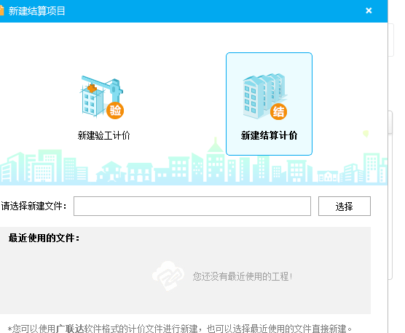Select the 新建结算计价 buildings icon

coord(265,97)
